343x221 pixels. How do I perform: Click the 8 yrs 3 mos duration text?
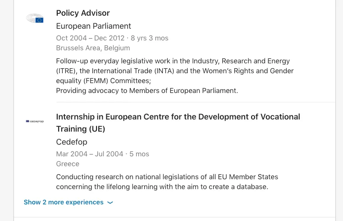(x=149, y=38)
